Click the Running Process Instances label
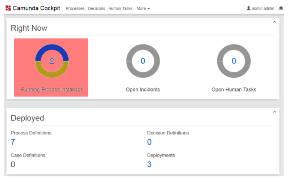 point(52,90)
